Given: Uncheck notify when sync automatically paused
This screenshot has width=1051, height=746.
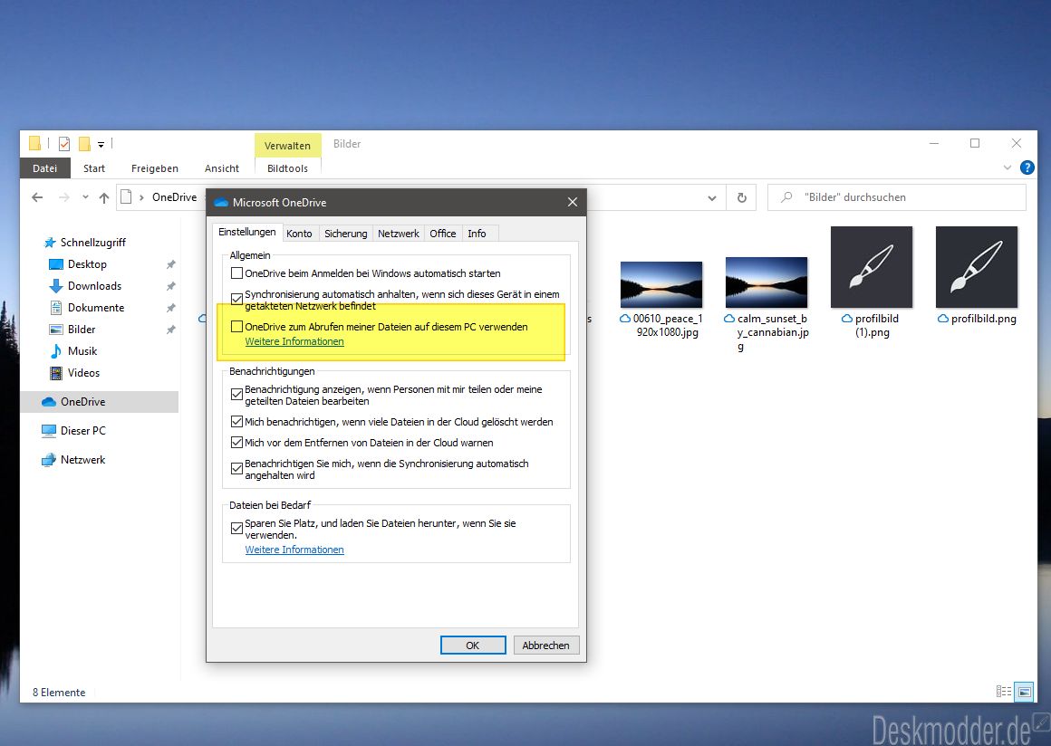Looking at the screenshot, I should [x=236, y=469].
